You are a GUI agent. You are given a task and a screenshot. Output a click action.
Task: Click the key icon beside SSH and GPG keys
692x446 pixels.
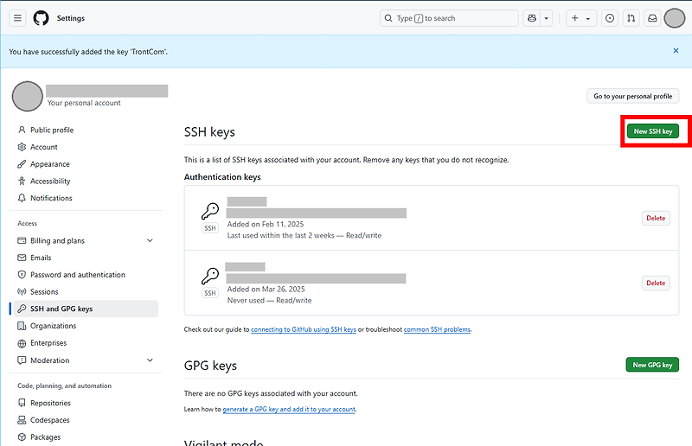point(22,309)
